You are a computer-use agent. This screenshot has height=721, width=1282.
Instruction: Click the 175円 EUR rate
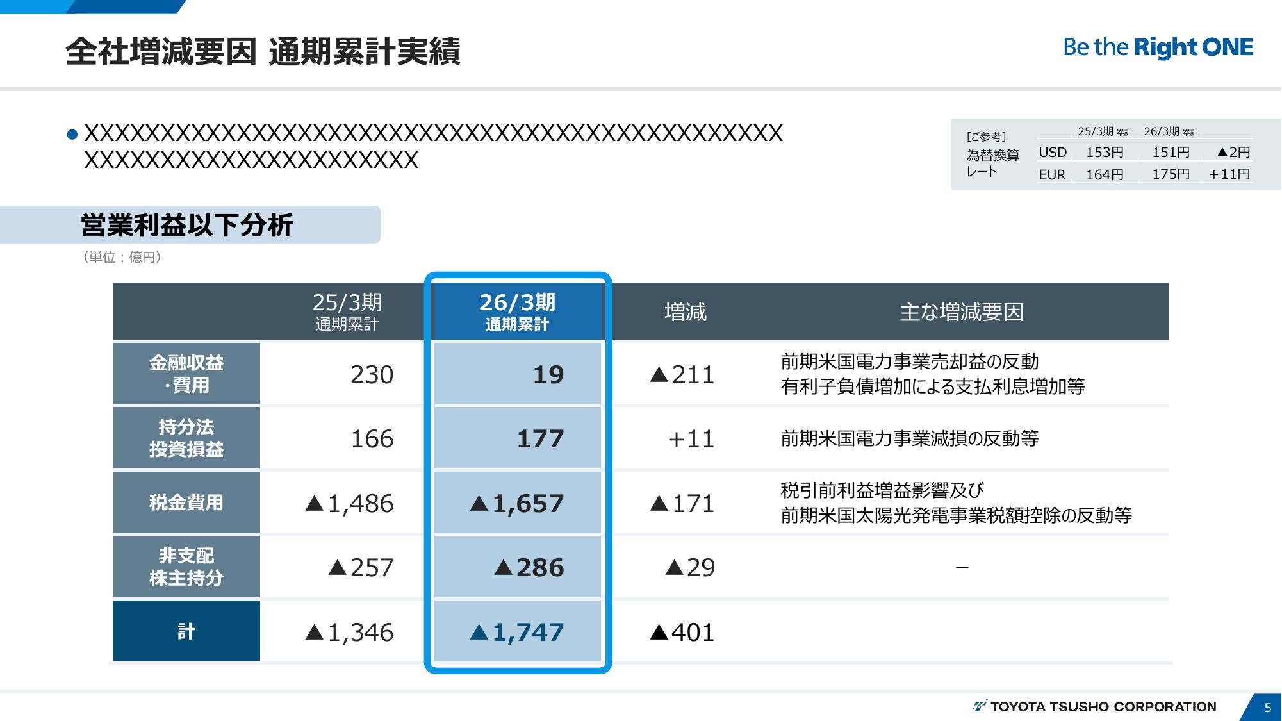1171,174
